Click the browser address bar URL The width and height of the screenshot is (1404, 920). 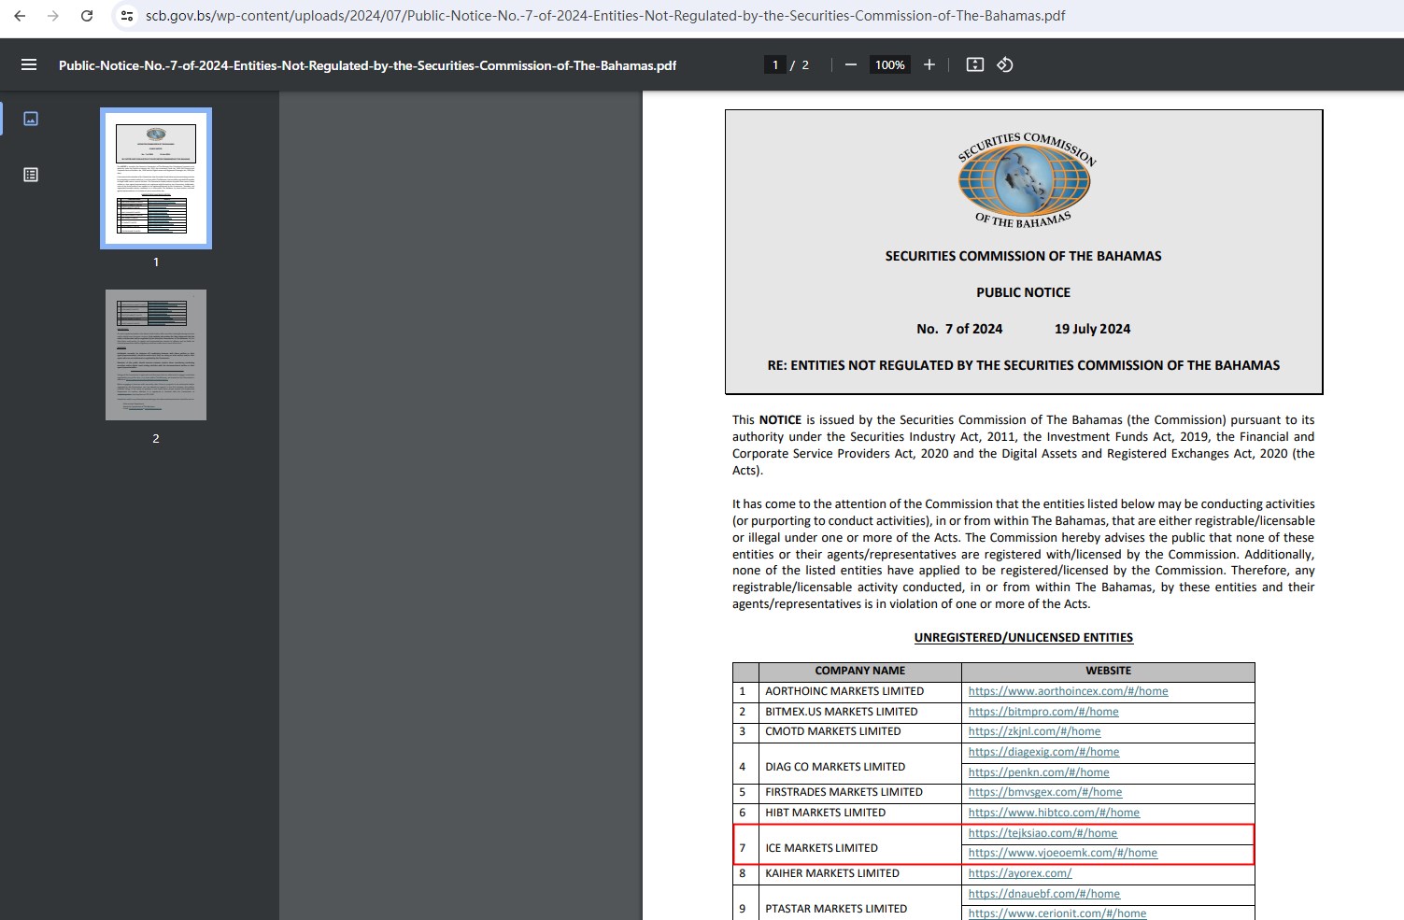click(x=605, y=16)
